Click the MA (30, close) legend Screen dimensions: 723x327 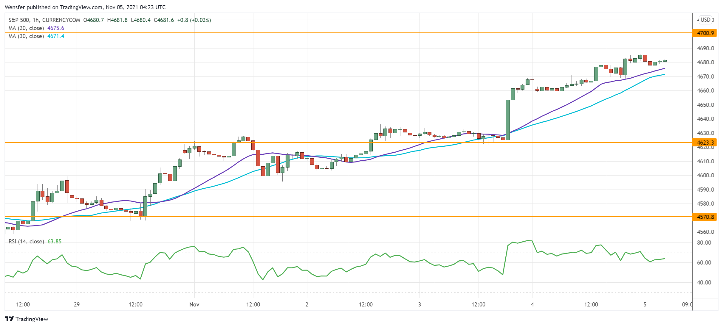click(x=26, y=36)
